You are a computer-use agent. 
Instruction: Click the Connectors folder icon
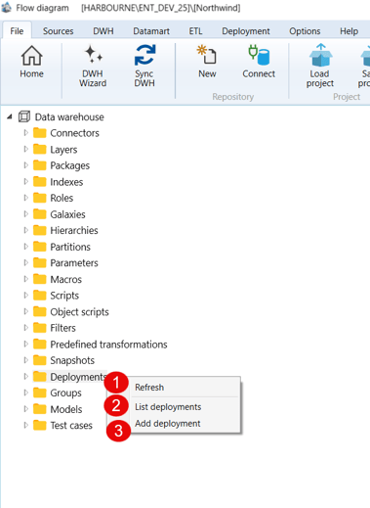point(40,133)
